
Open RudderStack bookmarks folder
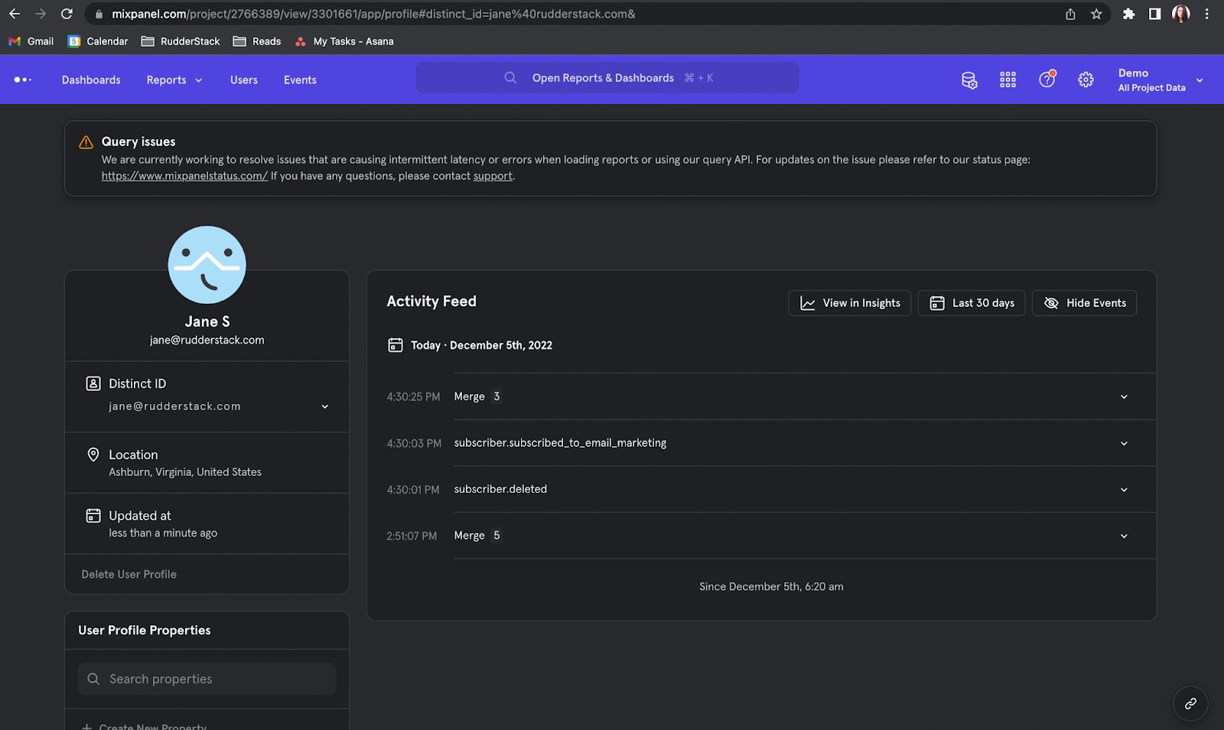click(x=180, y=41)
